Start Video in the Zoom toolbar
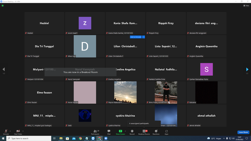 tap(18, 132)
